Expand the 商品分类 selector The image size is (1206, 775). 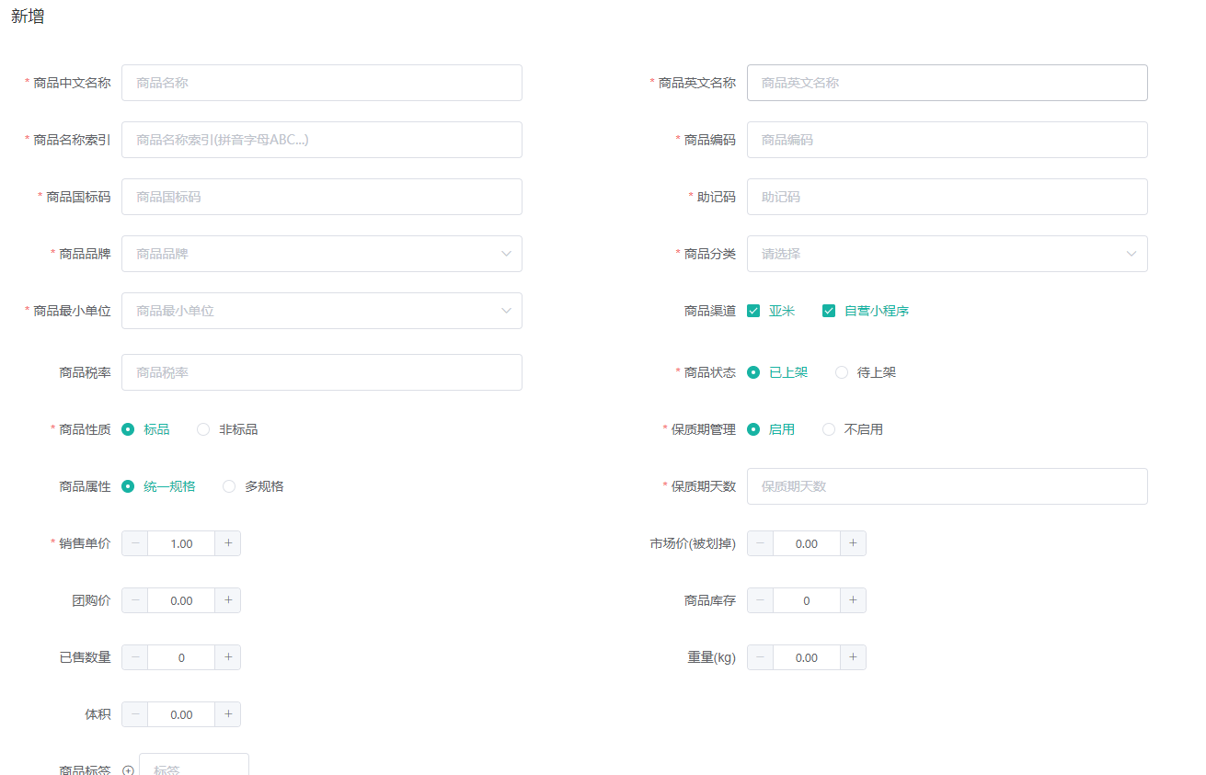point(947,254)
